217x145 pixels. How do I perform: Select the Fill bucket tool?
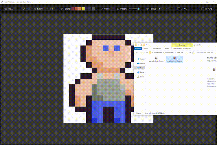point(50,9)
